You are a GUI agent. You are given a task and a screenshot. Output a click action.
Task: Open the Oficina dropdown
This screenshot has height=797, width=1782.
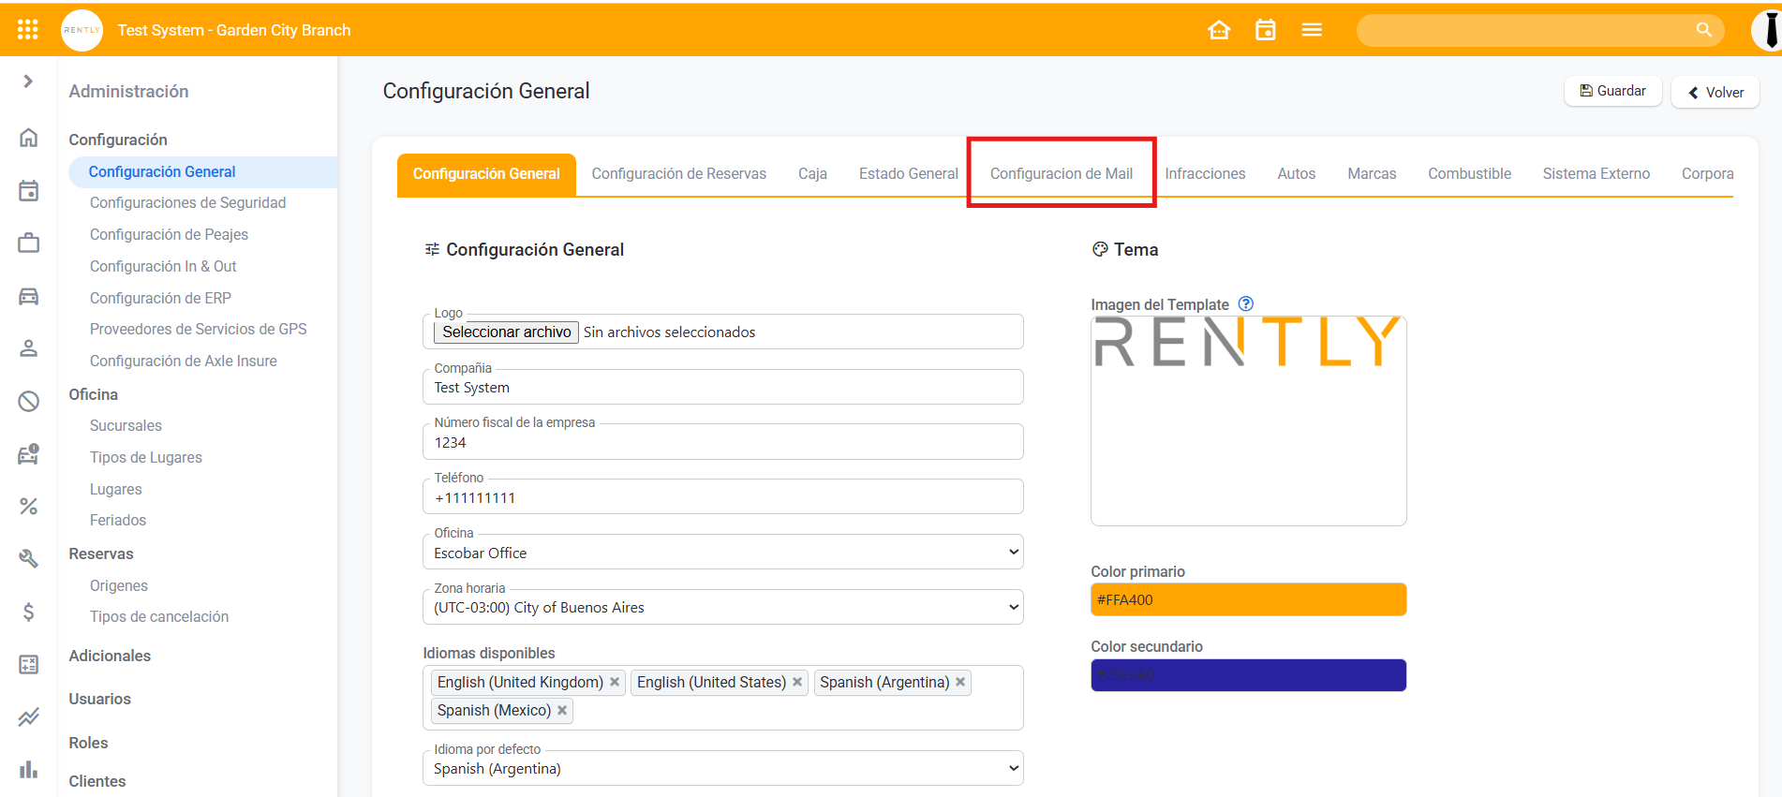[x=722, y=553]
